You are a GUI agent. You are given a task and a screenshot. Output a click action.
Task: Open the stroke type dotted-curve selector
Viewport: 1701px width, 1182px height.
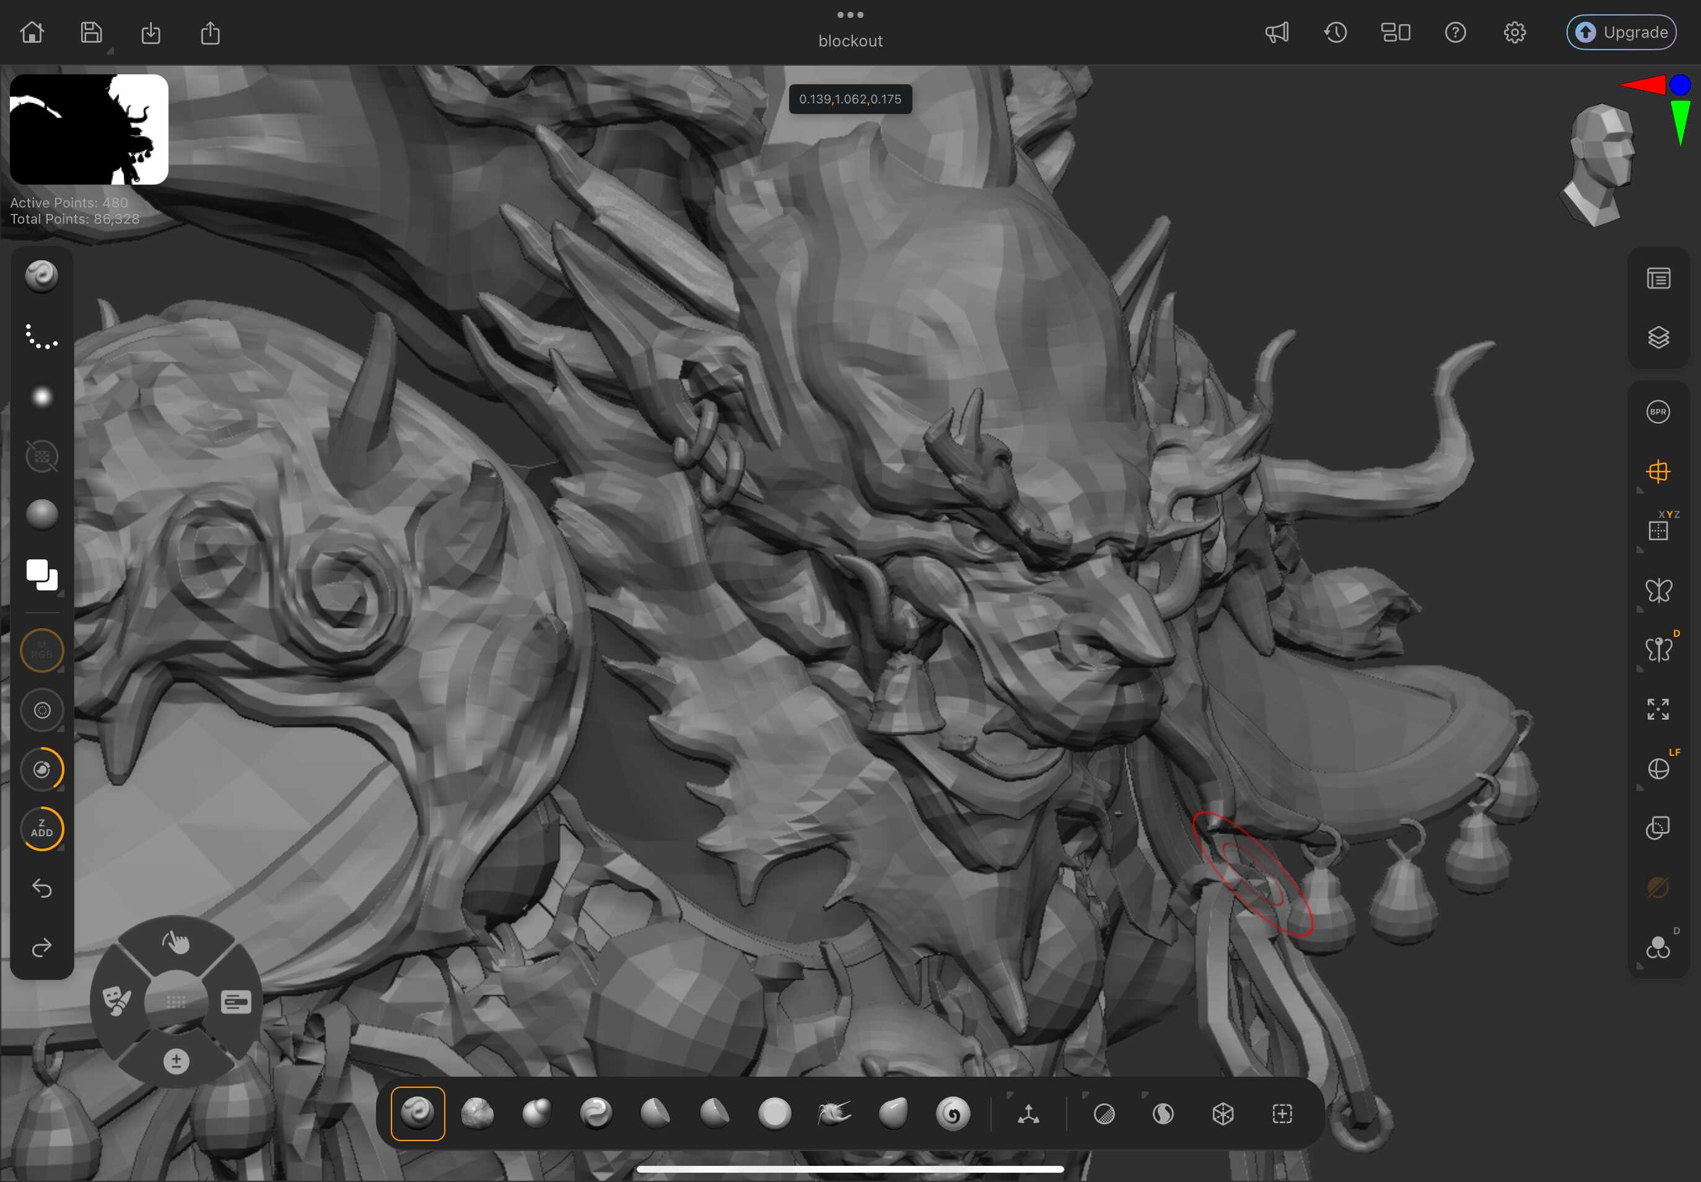(42, 336)
